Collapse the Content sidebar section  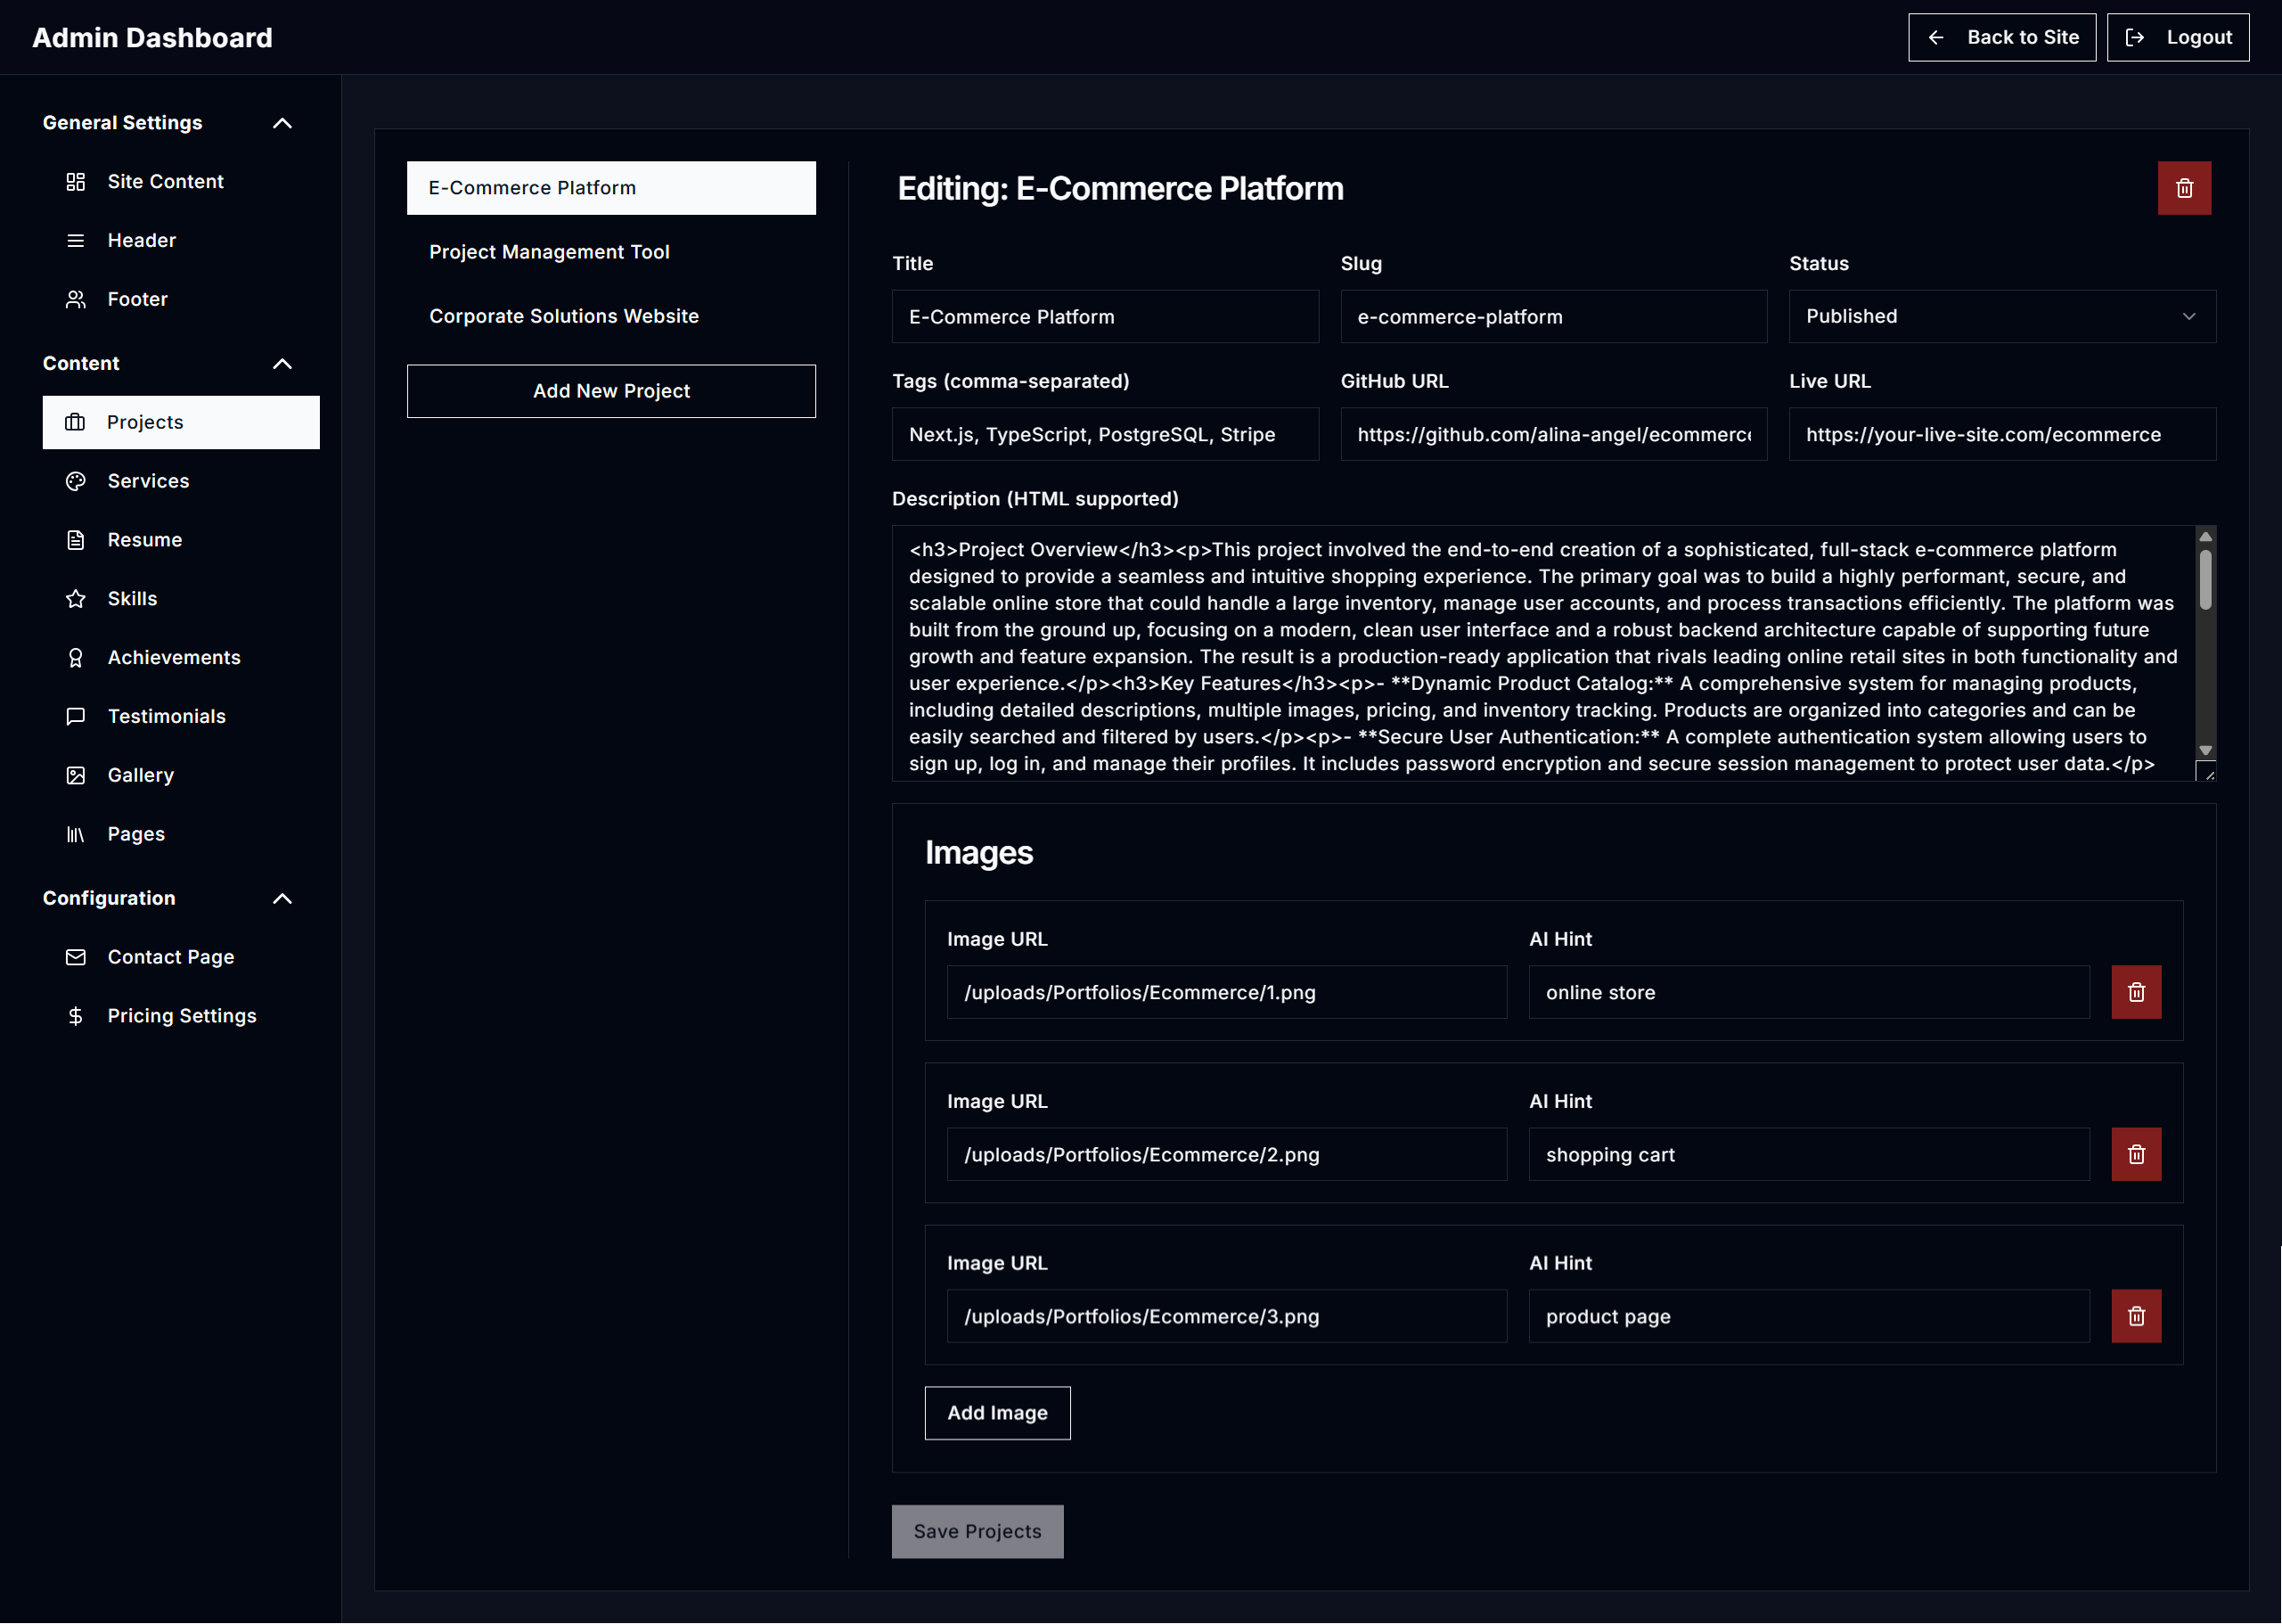tap(282, 364)
